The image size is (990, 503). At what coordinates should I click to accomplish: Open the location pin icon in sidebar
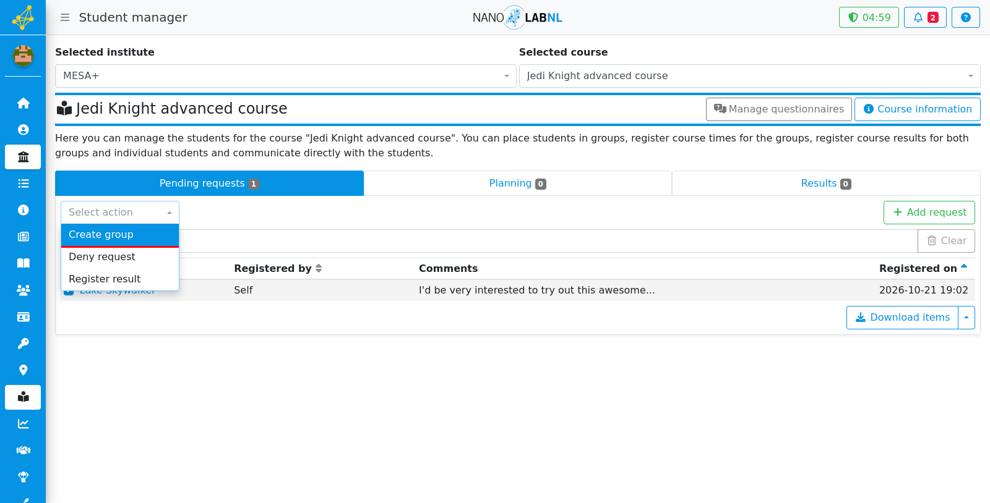(x=23, y=370)
